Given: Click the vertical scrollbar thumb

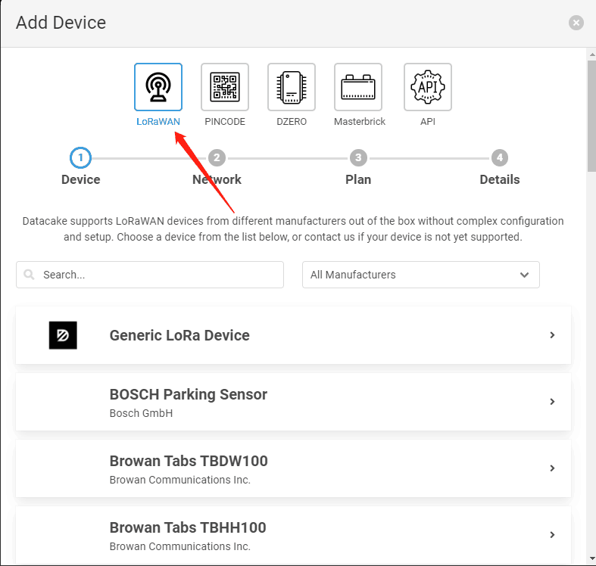Looking at the screenshot, I should pos(591,116).
